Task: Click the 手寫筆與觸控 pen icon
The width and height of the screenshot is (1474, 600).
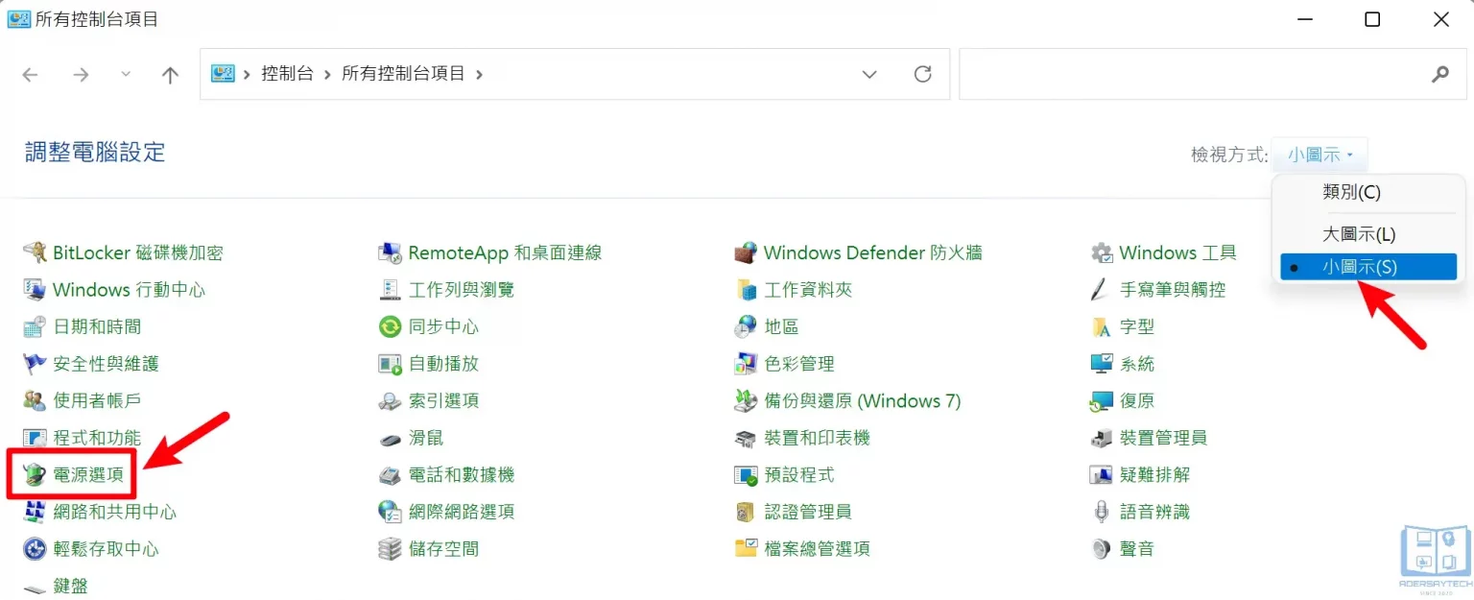Action: coord(1102,290)
